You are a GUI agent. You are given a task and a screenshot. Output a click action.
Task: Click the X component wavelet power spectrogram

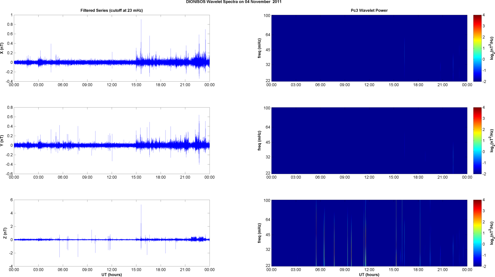369,48
